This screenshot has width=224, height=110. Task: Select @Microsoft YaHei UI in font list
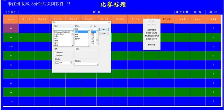click(x=62, y=32)
